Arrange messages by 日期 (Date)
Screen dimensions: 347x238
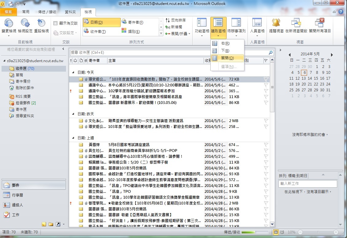(102, 22)
